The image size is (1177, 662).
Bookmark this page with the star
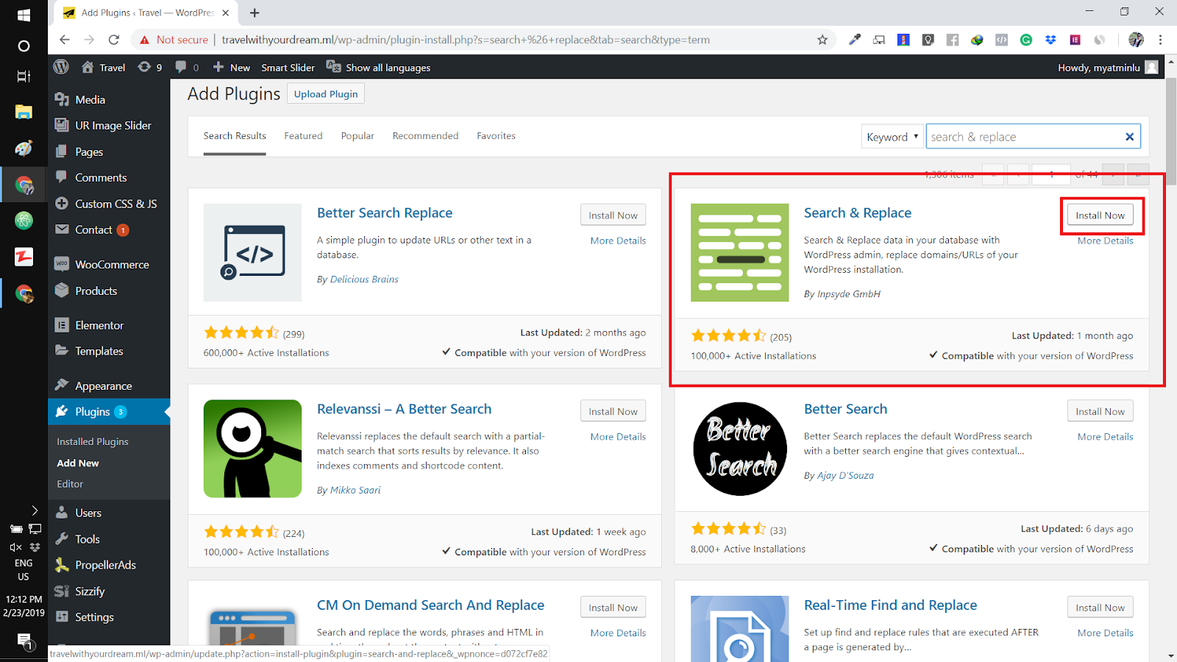click(x=822, y=40)
